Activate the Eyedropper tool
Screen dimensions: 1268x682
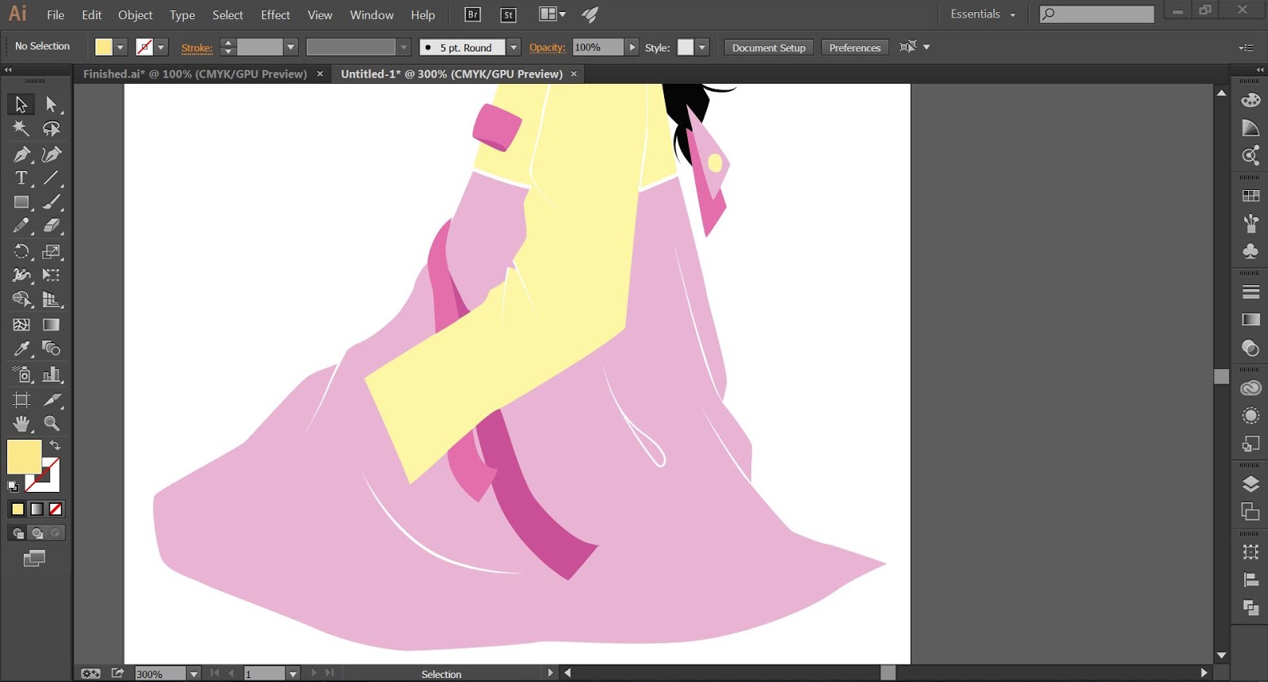[x=21, y=349]
